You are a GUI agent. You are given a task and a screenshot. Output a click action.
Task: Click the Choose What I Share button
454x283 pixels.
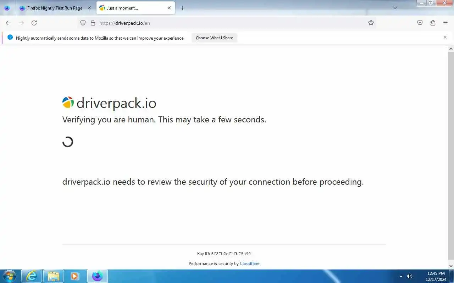214,38
